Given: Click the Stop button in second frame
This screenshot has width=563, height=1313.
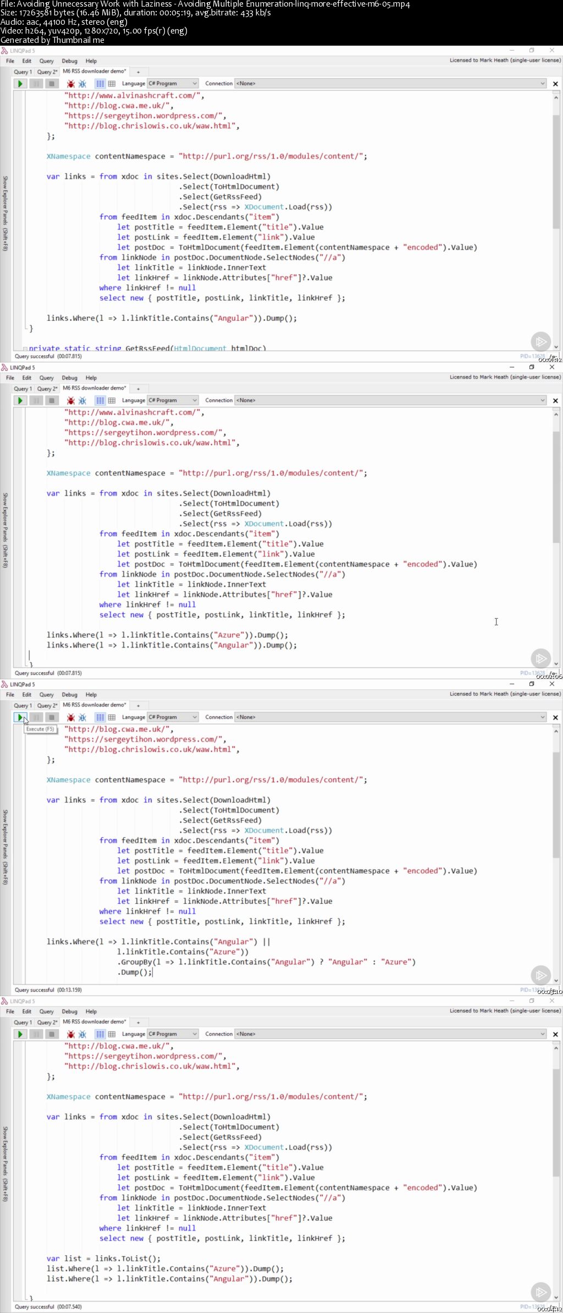Looking at the screenshot, I should (52, 400).
